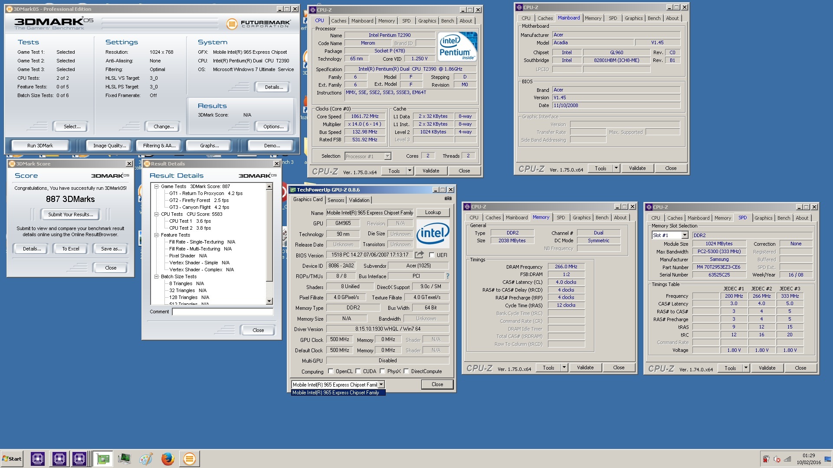Click title icon of CPU-Z SPD window
833x468 pixels.
(649, 207)
